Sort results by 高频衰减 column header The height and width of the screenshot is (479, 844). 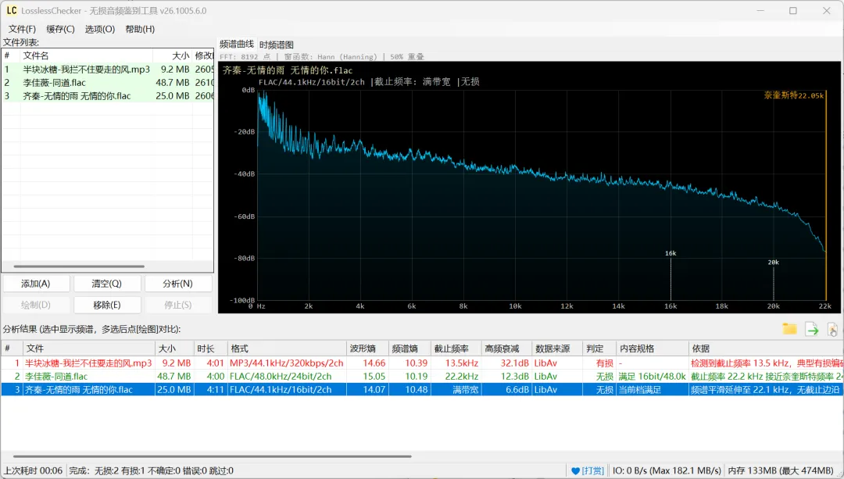coord(506,349)
